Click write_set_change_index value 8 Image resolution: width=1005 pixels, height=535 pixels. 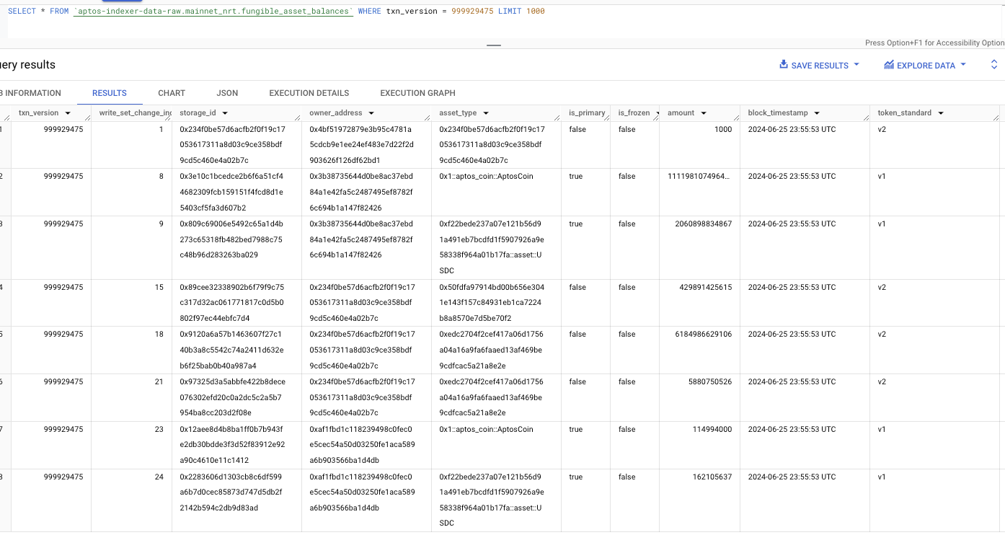[161, 177]
